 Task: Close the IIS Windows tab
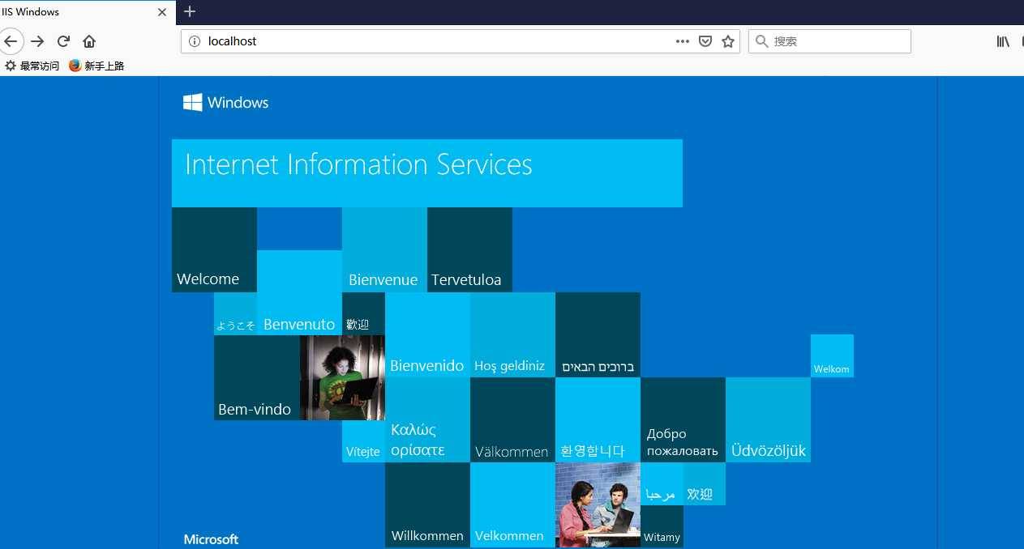point(163,12)
